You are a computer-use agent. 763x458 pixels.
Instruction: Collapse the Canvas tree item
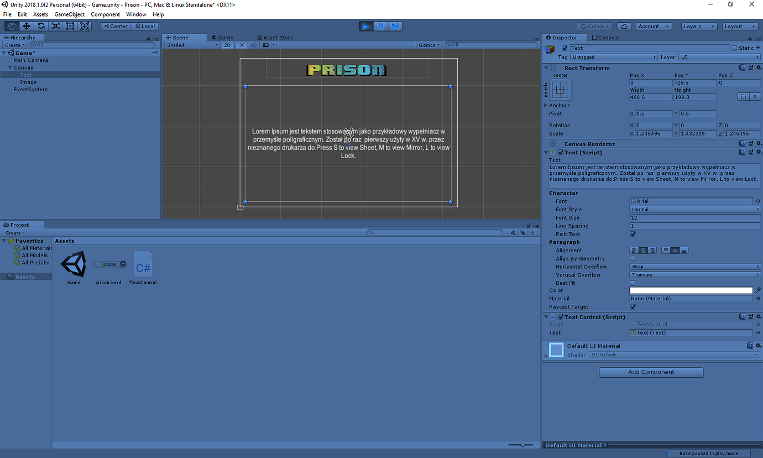click(10, 67)
